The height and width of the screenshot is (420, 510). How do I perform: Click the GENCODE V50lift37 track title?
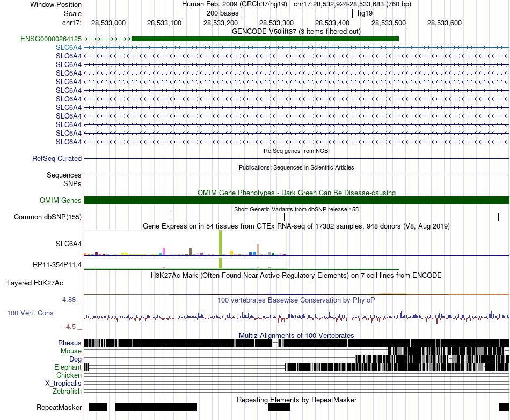pyautogui.click(x=296, y=32)
